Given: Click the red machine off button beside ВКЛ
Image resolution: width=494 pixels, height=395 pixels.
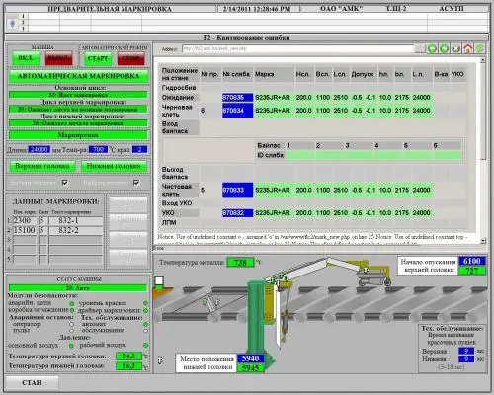Looking at the screenshot, I should click(58, 58).
